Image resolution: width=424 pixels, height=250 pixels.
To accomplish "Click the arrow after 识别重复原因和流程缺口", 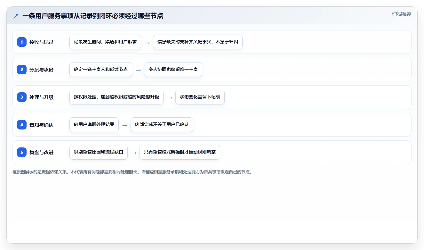I will click(x=134, y=153).
